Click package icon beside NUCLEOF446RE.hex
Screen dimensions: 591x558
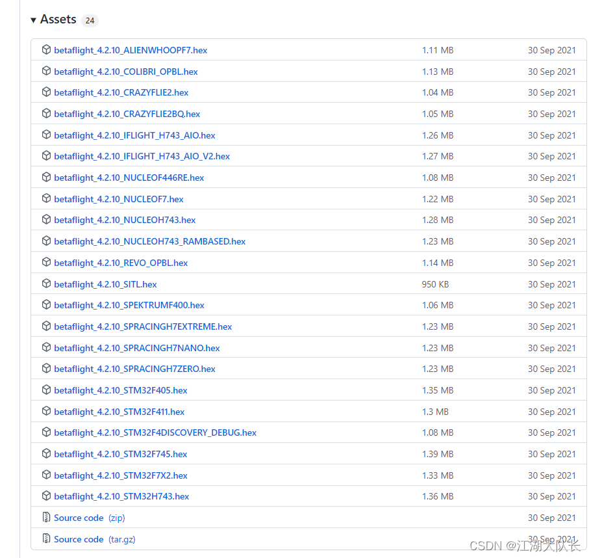46,177
